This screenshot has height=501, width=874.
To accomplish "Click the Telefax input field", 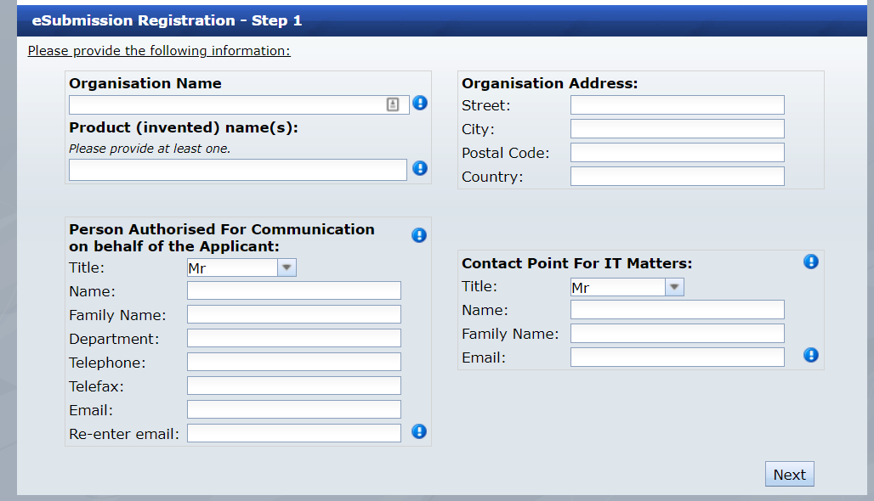I will [x=294, y=386].
